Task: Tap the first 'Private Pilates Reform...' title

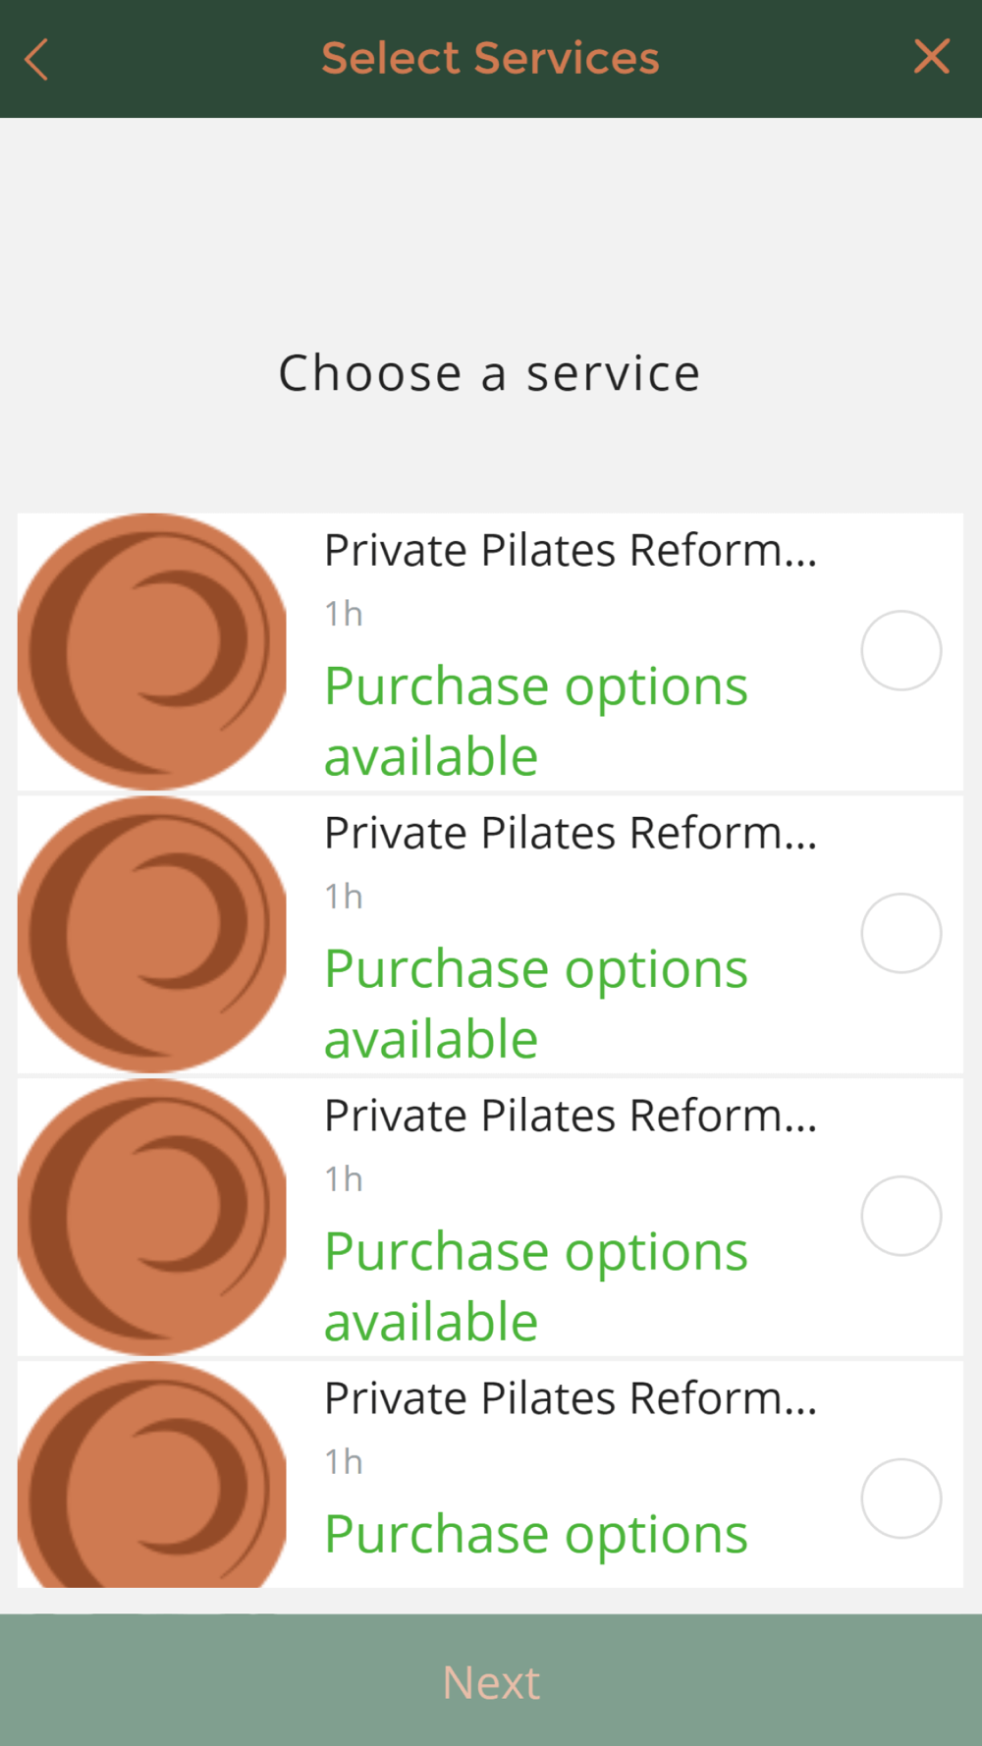Action: pyautogui.click(x=571, y=550)
